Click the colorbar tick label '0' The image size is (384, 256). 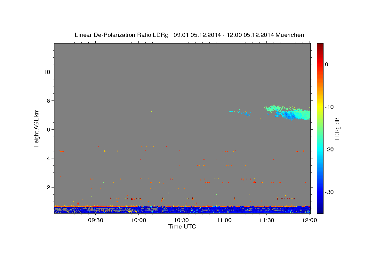tap(326, 64)
